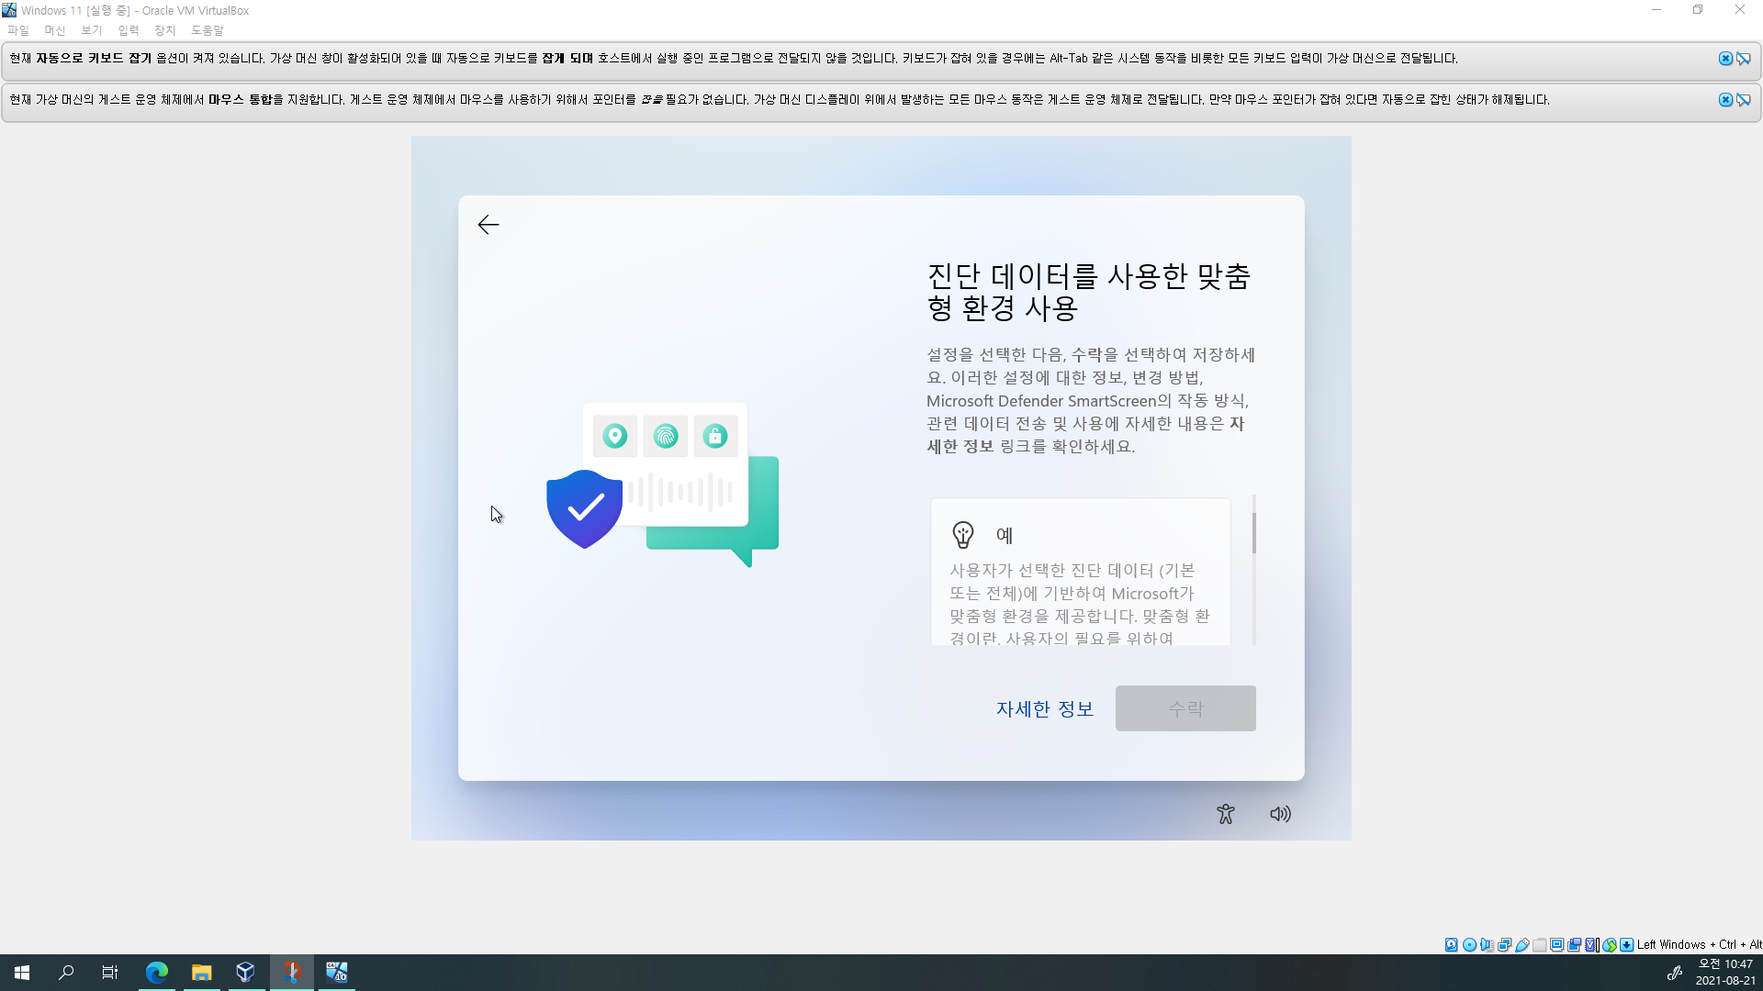The height and width of the screenshot is (991, 1763).
Task: Open the 도움말 menu
Action: coord(207,30)
